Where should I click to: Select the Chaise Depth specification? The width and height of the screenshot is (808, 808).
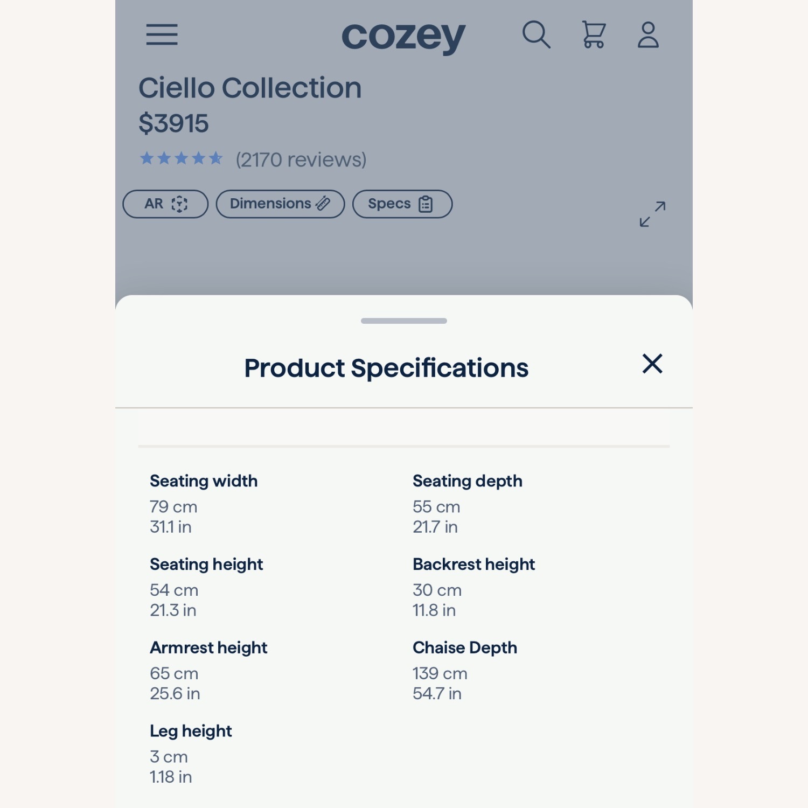(x=464, y=647)
